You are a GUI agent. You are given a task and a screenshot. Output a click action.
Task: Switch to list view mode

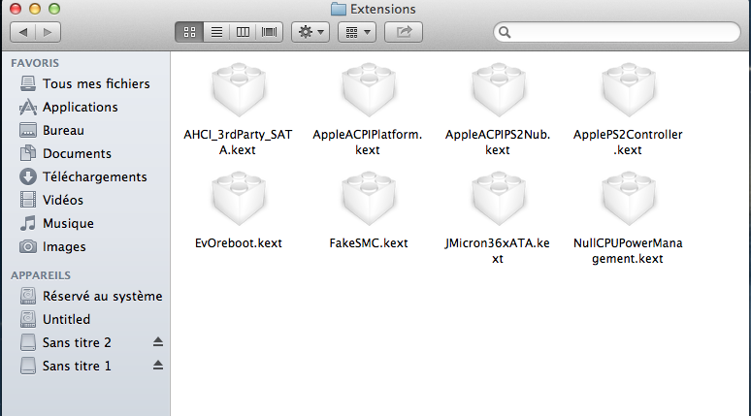(216, 32)
